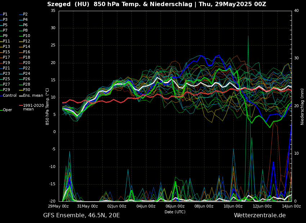Click the P1 legend entry
Viewport: 306px width, 223px height.
pos(5,14)
